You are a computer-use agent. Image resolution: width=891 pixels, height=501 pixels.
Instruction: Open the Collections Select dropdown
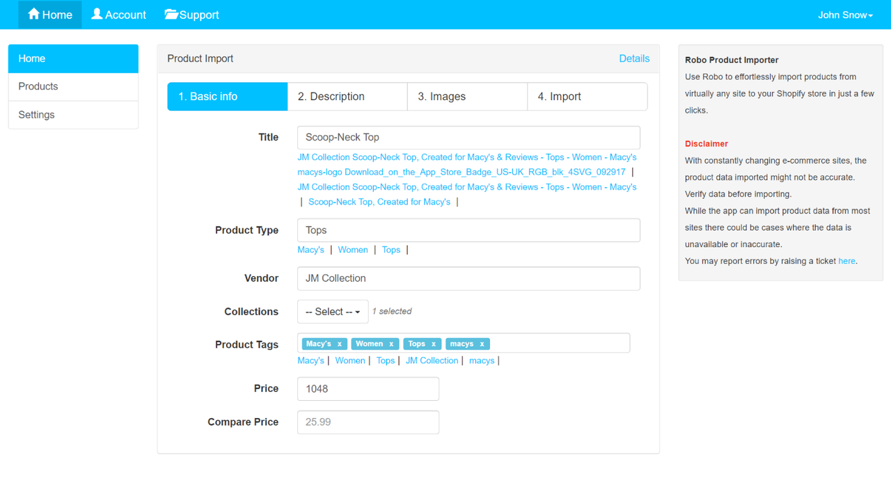click(x=333, y=312)
